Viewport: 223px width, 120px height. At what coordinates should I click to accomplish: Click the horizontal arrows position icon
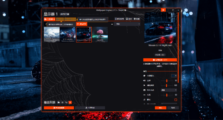click(x=144, y=95)
